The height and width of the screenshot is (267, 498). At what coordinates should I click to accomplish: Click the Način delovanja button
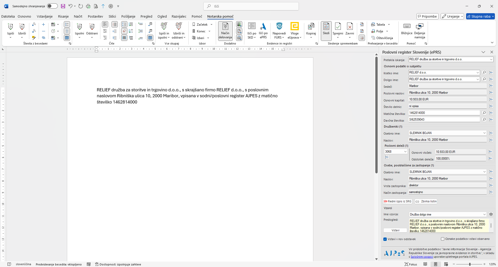pyautogui.click(x=225, y=31)
